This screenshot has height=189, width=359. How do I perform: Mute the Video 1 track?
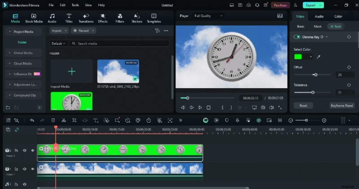25,169
